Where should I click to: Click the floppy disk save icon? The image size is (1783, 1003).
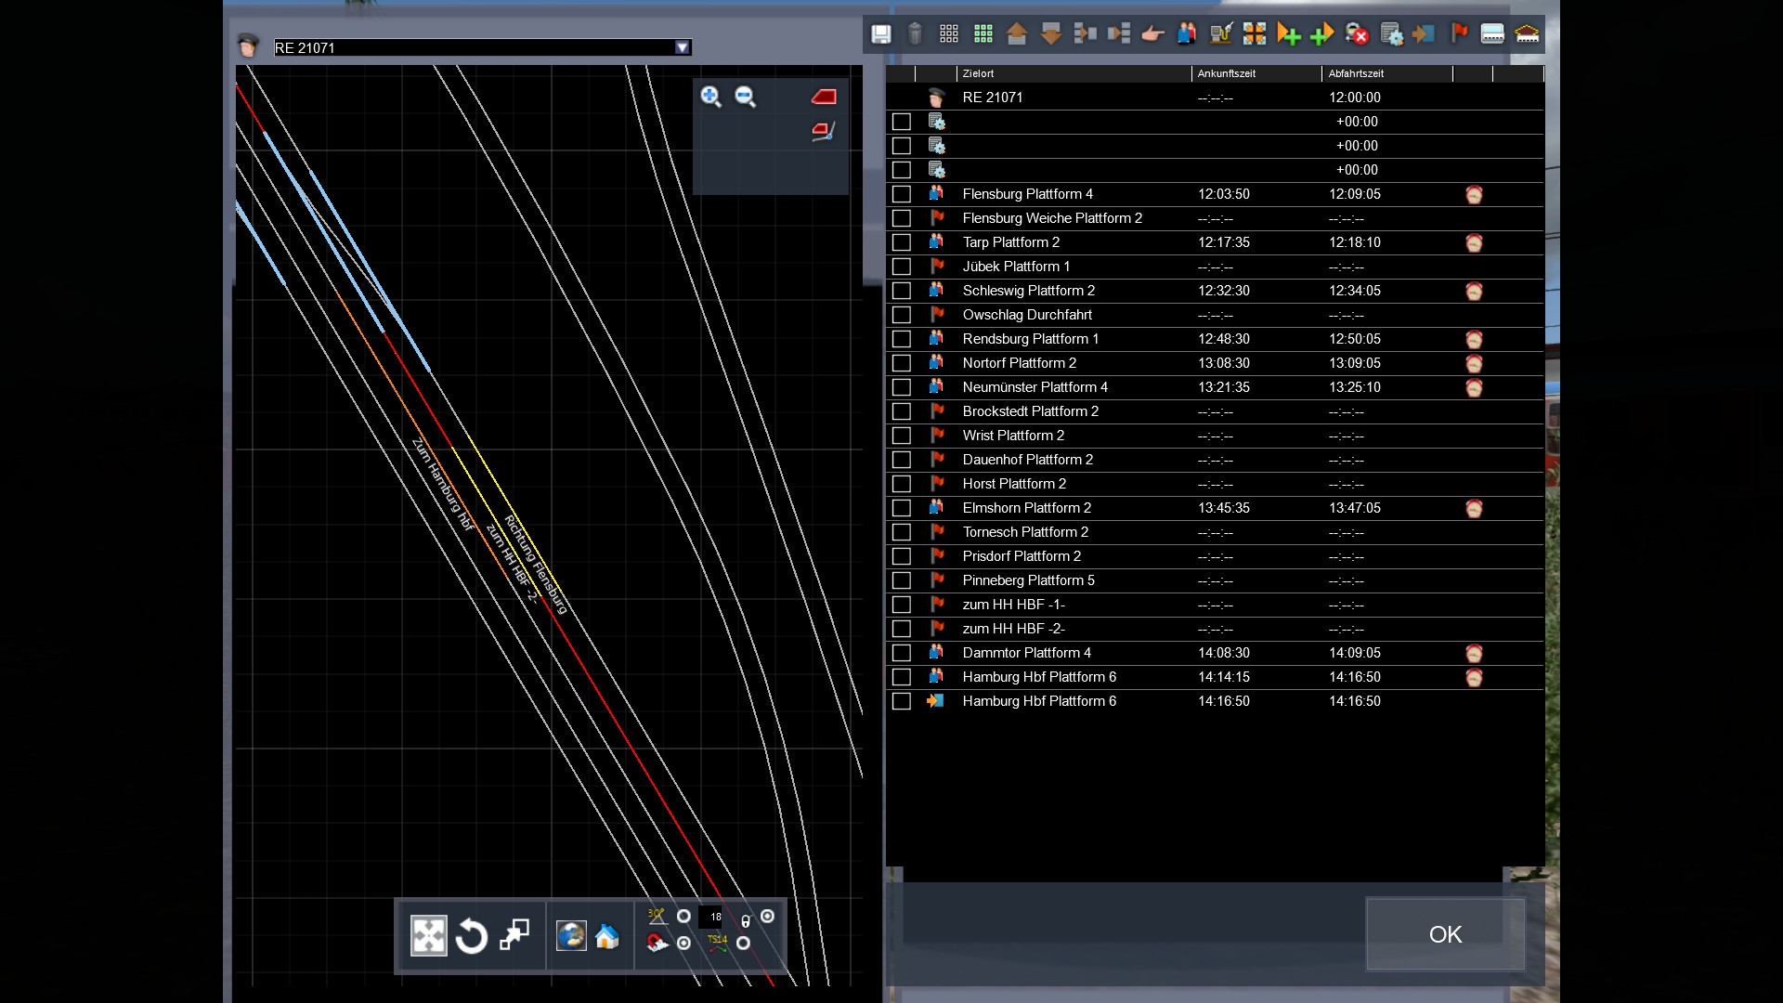[880, 34]
